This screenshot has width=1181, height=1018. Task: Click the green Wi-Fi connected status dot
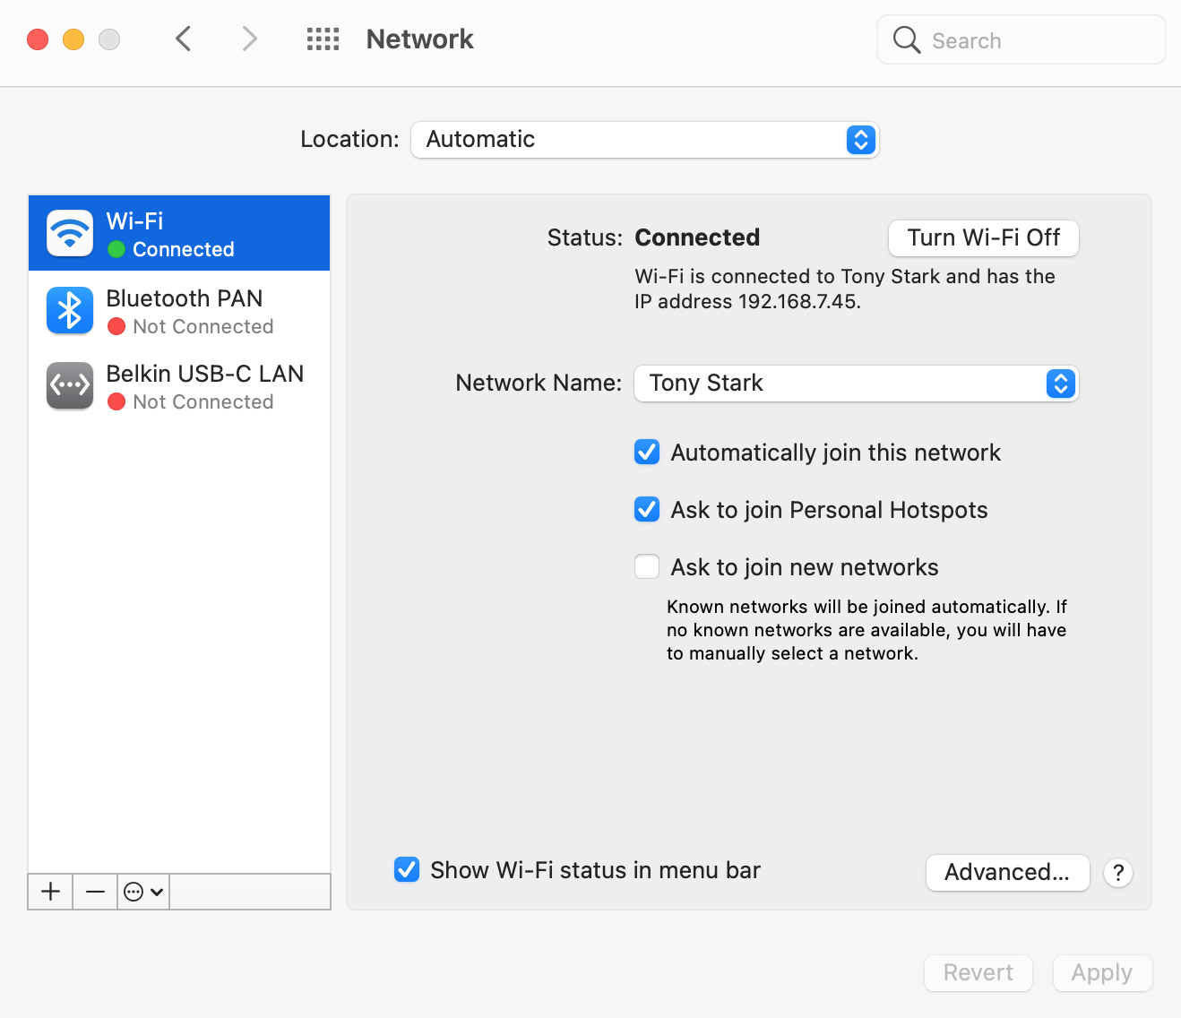[x=116, y=250]
